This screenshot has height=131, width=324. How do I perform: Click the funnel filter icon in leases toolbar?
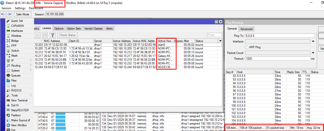(x=52, y=35)
